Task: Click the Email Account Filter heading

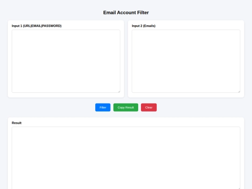Action: click(x=126, y=13)
